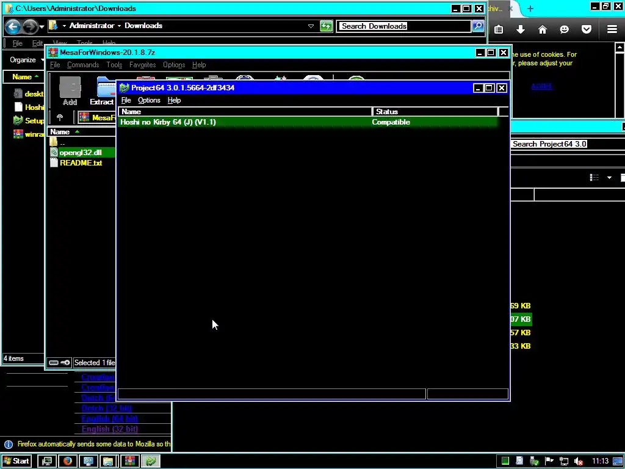Open WinRAR Options menu
This screenshot has height=469, width=625.
(x=174, y=65)
